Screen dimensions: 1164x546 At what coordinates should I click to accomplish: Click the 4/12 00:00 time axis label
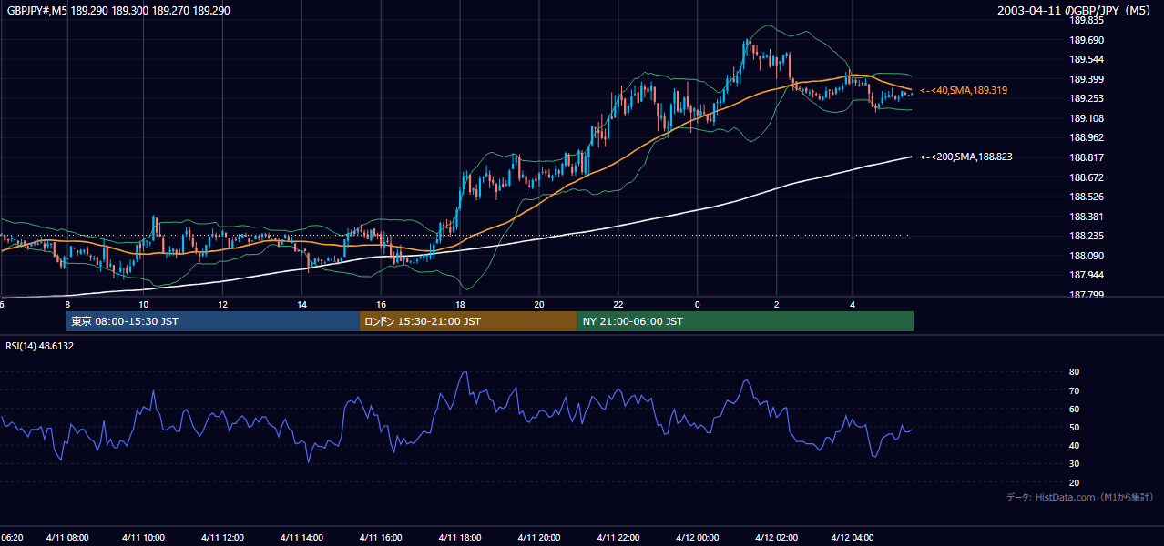[x=698, y=538]
